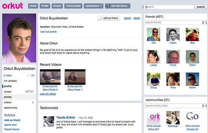Open What should Google do community image
This screenshot has width=208, height=133.
pyautogui.click(x=193, y=118)
